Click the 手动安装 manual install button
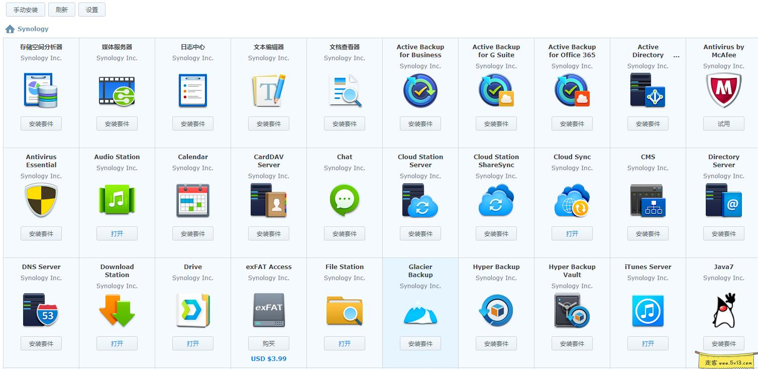This screenshot has width=758, height=369. point(25,9)
